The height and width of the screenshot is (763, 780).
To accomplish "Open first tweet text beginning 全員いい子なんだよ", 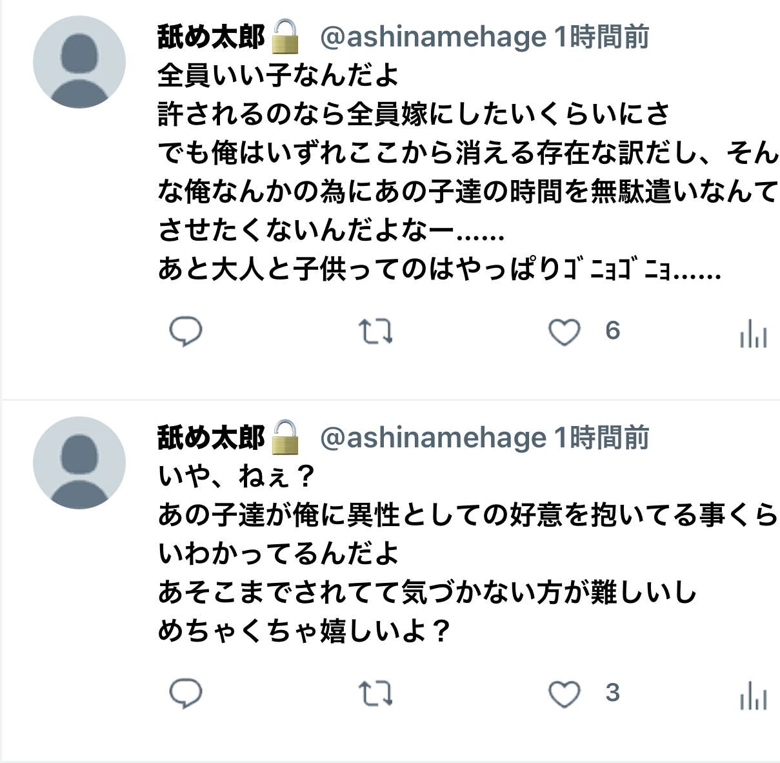I will 468,172.
